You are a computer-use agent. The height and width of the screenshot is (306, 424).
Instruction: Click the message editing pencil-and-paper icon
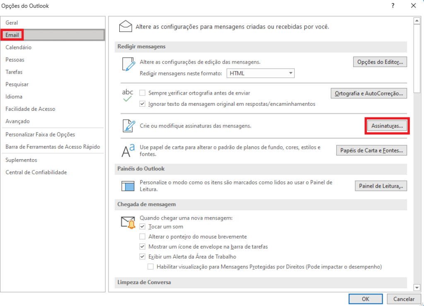(x=128, y=64)
